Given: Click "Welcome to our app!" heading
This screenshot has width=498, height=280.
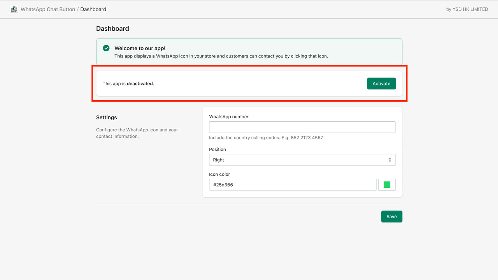Looking at the screenshot, I should [140, 48].
